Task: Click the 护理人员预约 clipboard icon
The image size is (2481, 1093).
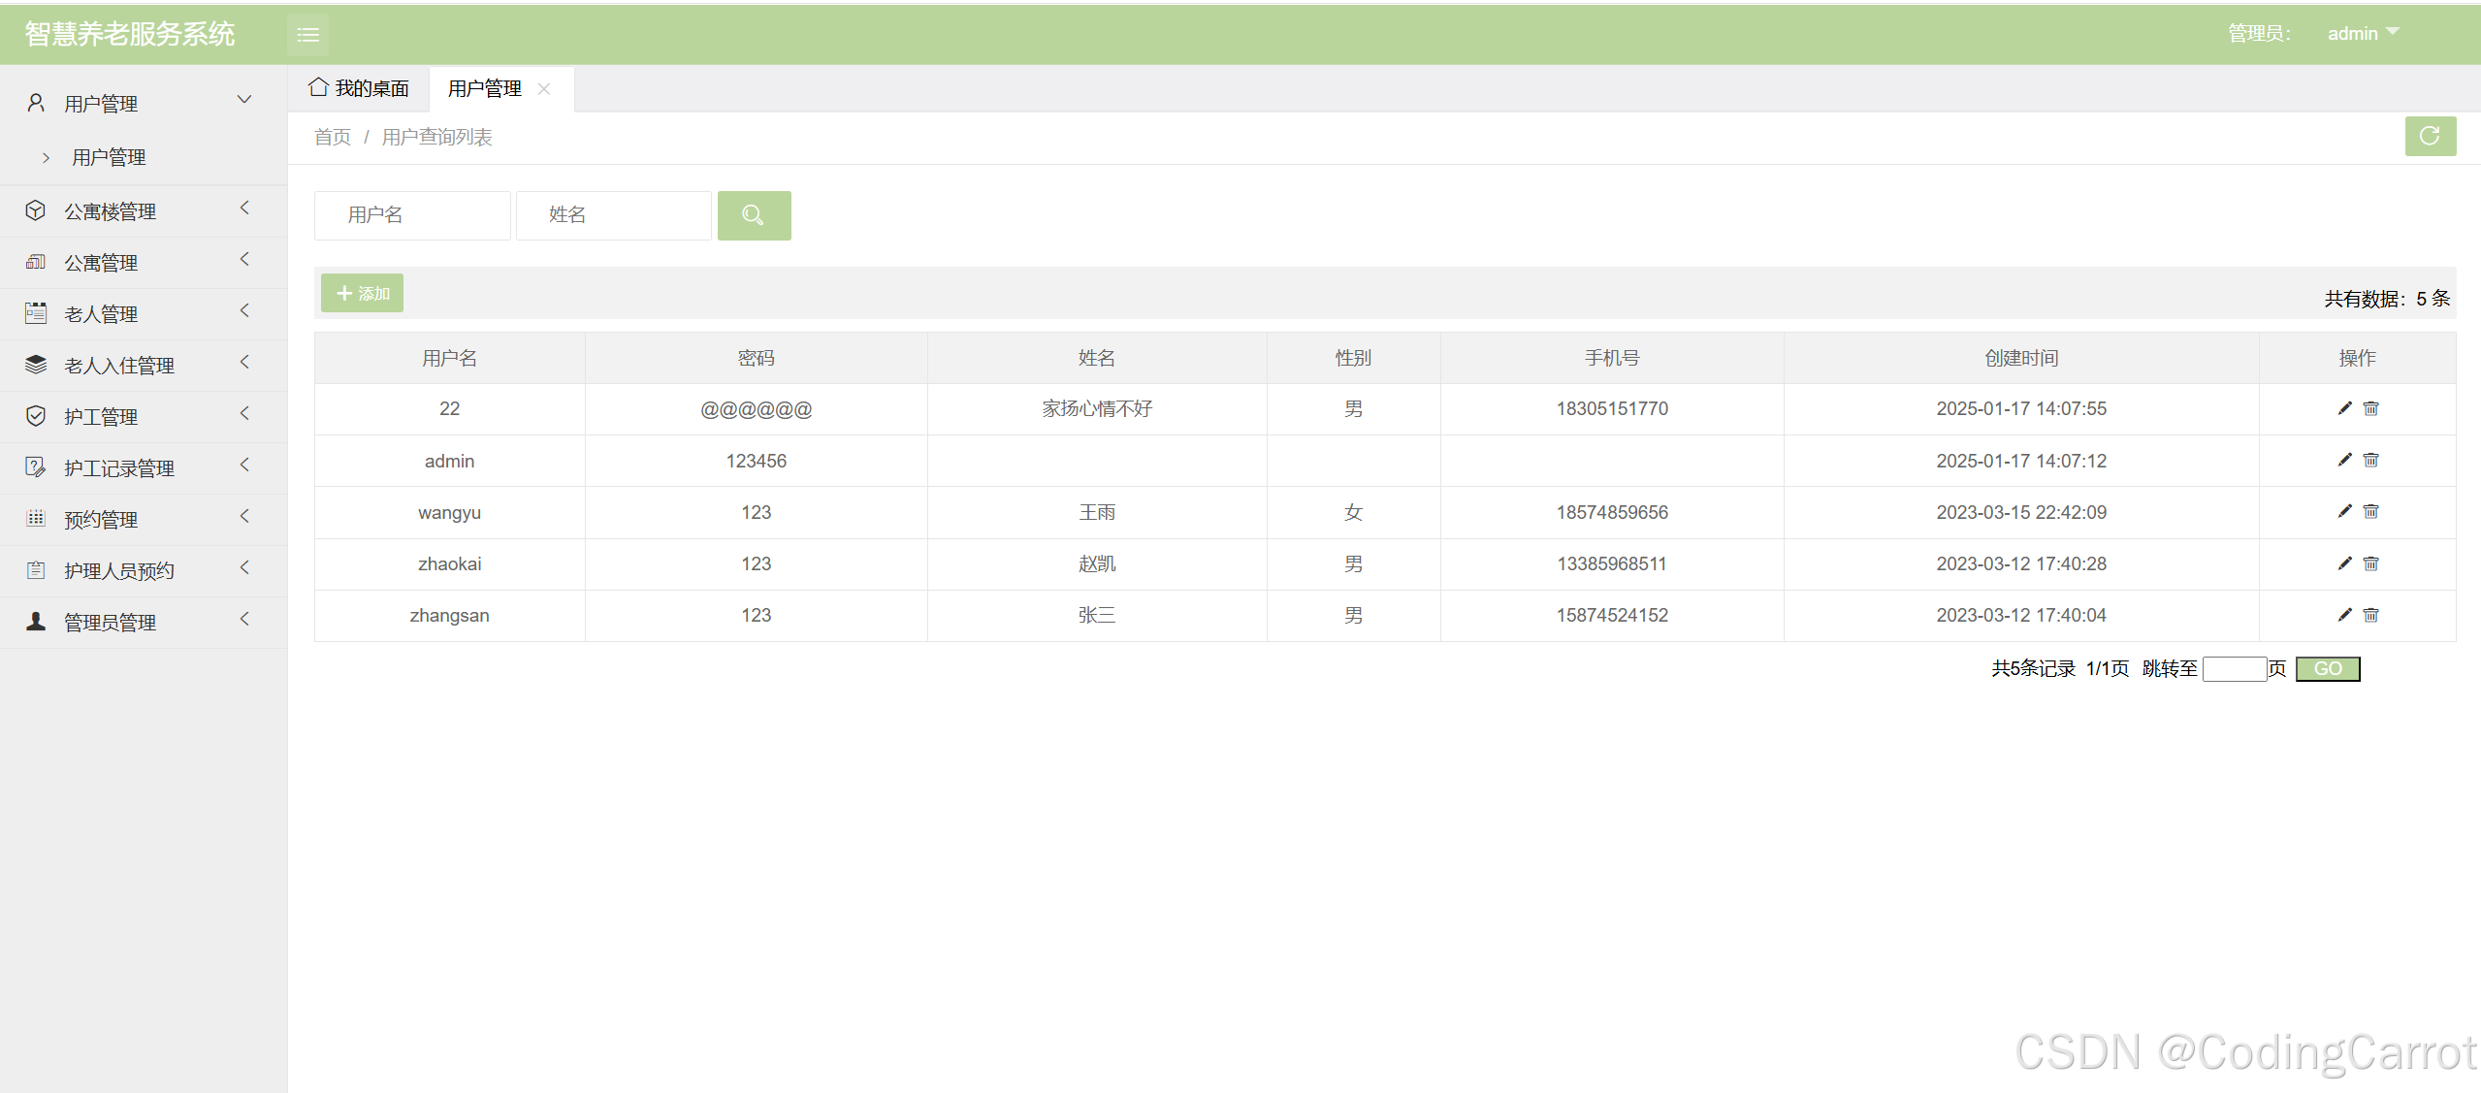Action: click(36, 570)
